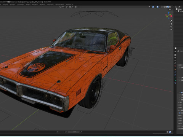Toggle X-ray mode in the viewport
183x137 pixels.
tap(162, 7)
